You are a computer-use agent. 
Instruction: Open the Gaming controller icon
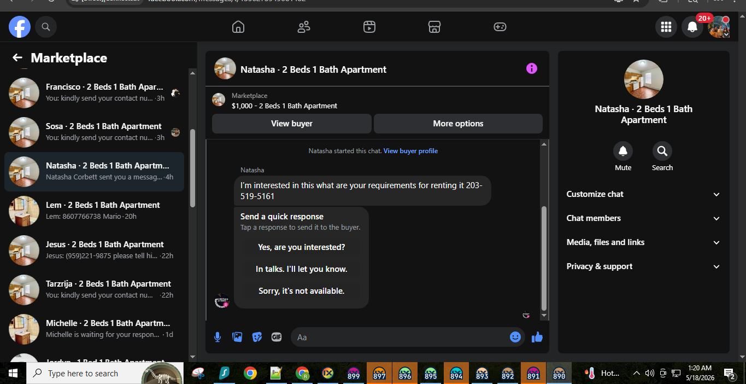tap(500, 27)
